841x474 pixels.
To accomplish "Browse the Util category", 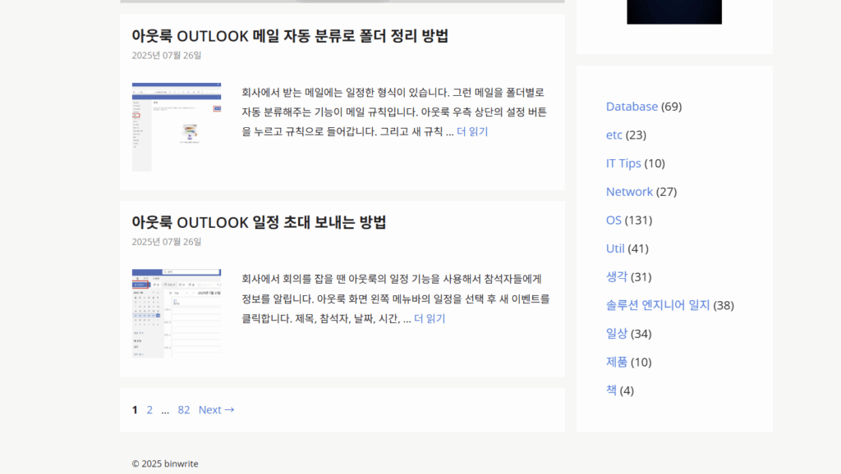I will 615,248.
